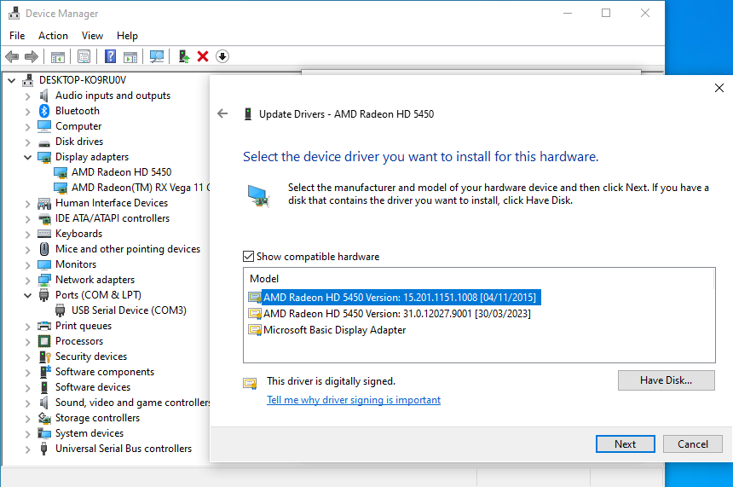Screen dimensions: 733x487
Task: Select Sound, video and game controllers label
Action: point(132,403)
